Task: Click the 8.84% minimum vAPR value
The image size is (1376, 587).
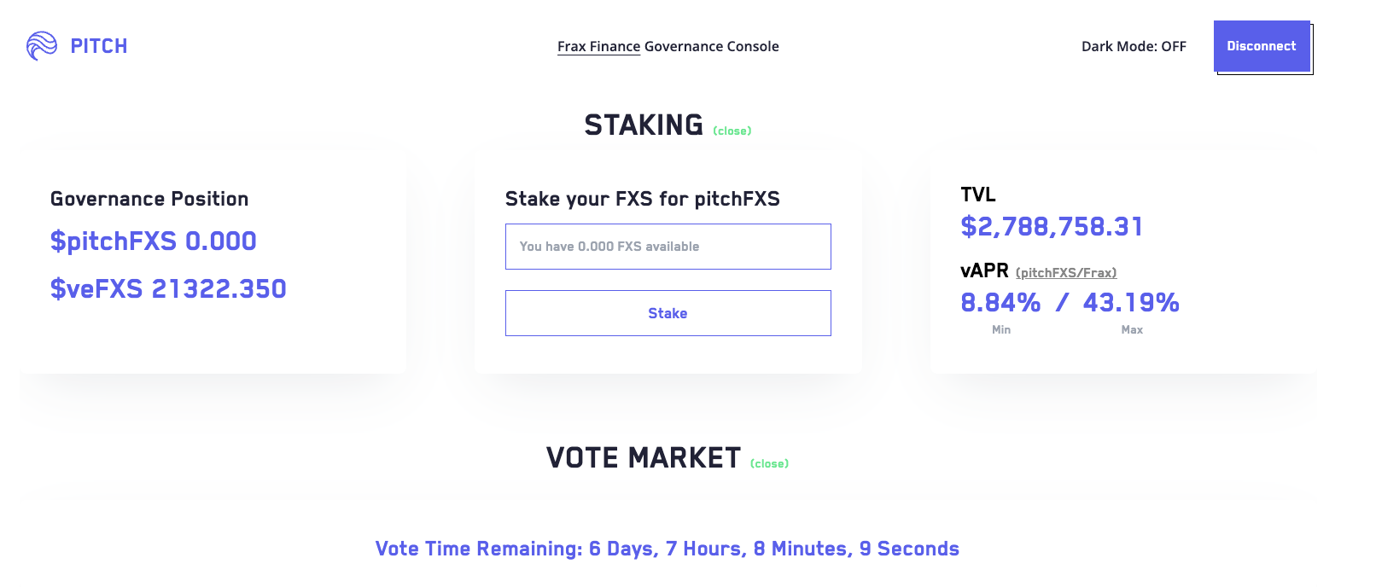Action: pos(1000,303)
